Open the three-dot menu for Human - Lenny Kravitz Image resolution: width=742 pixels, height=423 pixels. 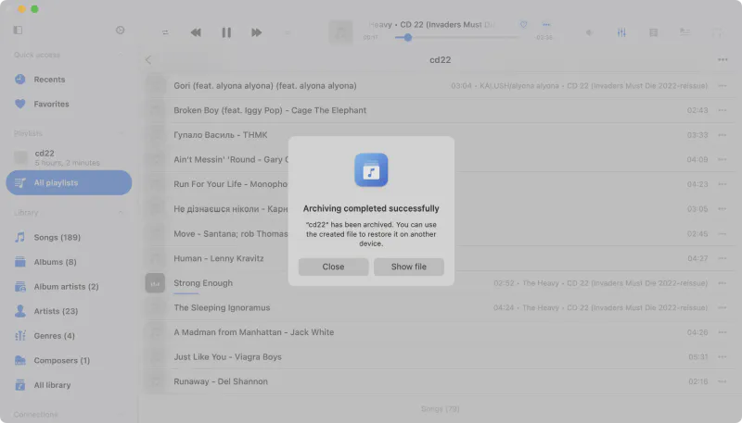click(723, 258)
